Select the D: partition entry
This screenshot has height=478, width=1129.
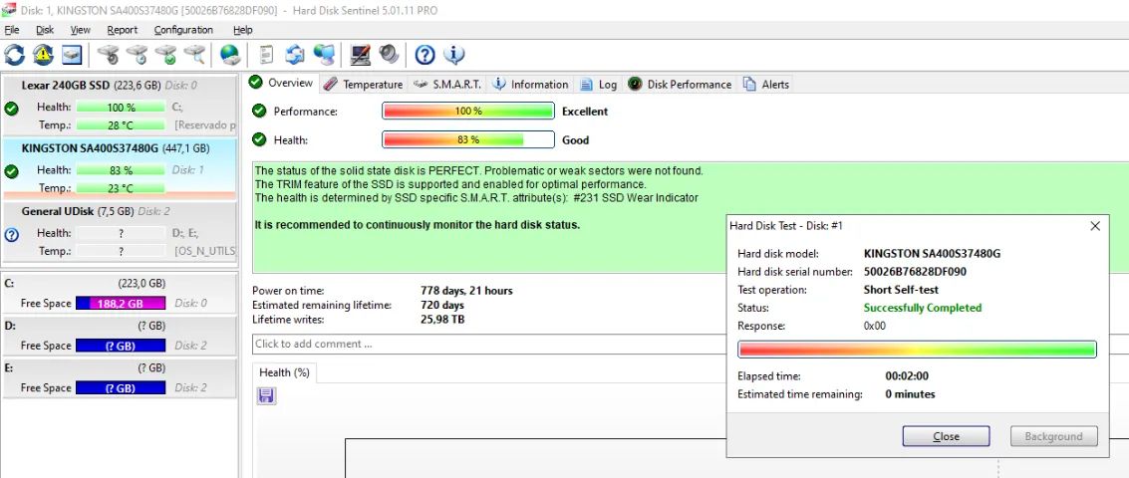click(x=120, y=336)
